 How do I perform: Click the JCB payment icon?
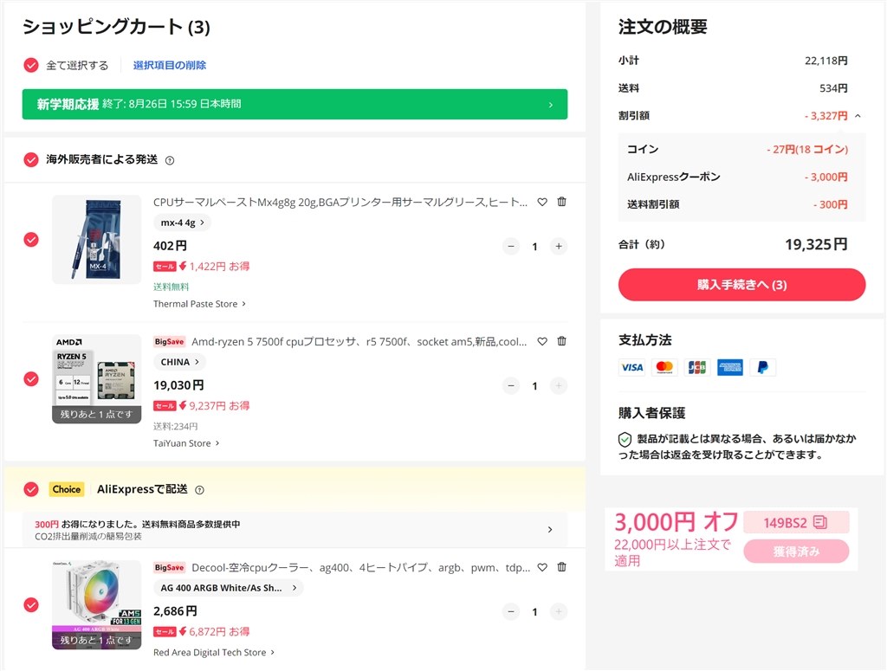[697, 367]
